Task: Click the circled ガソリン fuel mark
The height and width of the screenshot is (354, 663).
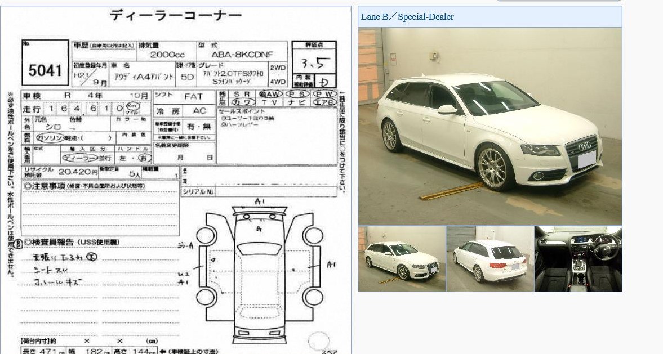Action: pos(50,137)
